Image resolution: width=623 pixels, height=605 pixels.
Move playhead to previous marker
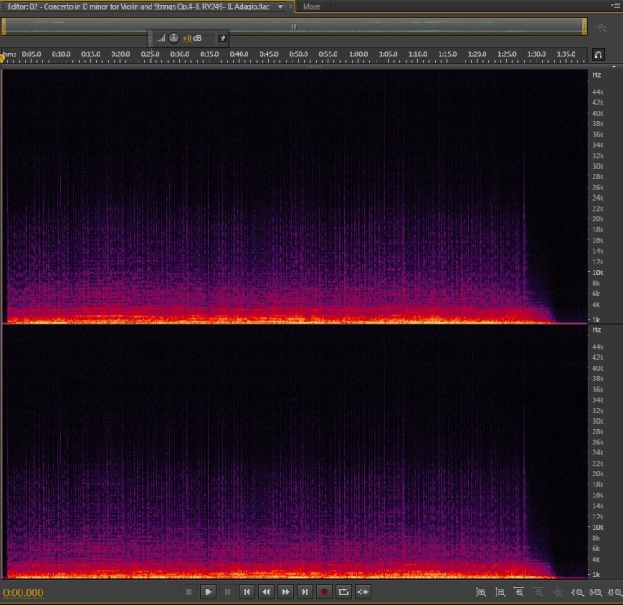click(247, 592)
